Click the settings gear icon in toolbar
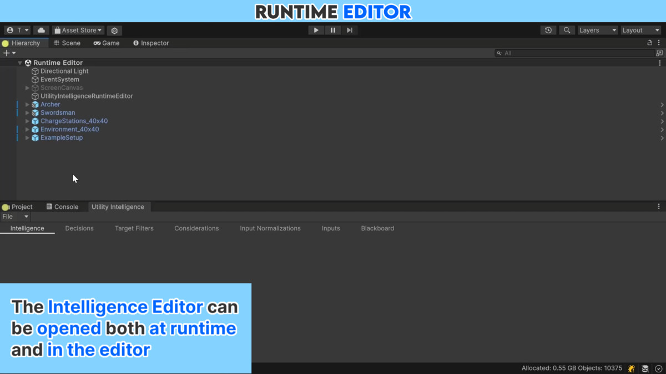 114,30
